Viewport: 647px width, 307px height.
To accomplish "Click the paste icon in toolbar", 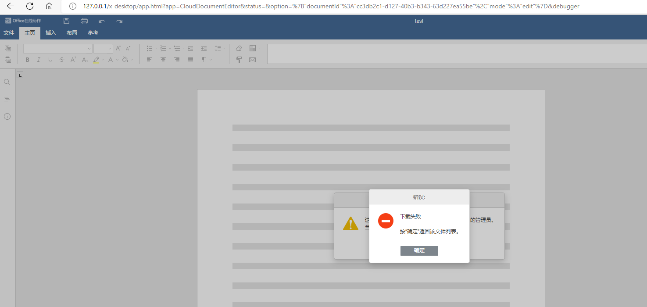I will (x=7, y=60).
